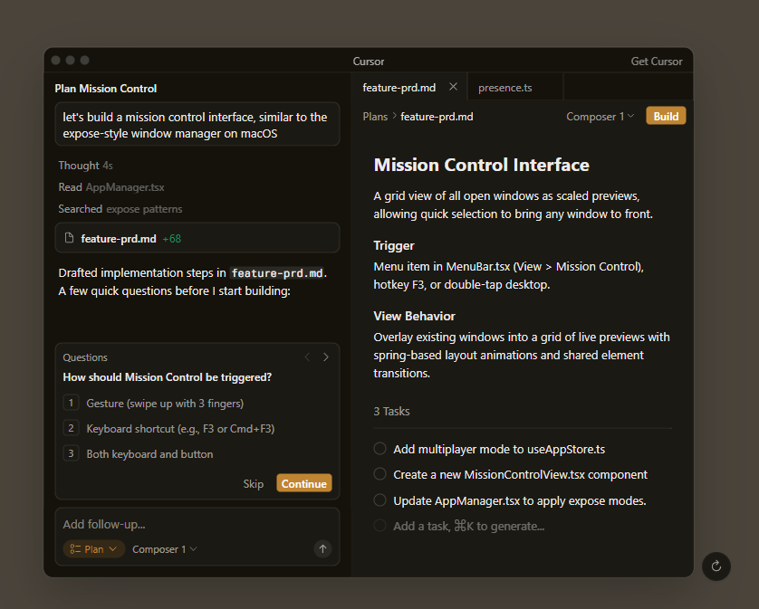Open Composer 1 dropdown in chat input
The image size is (759, 609).
point(164,549)
